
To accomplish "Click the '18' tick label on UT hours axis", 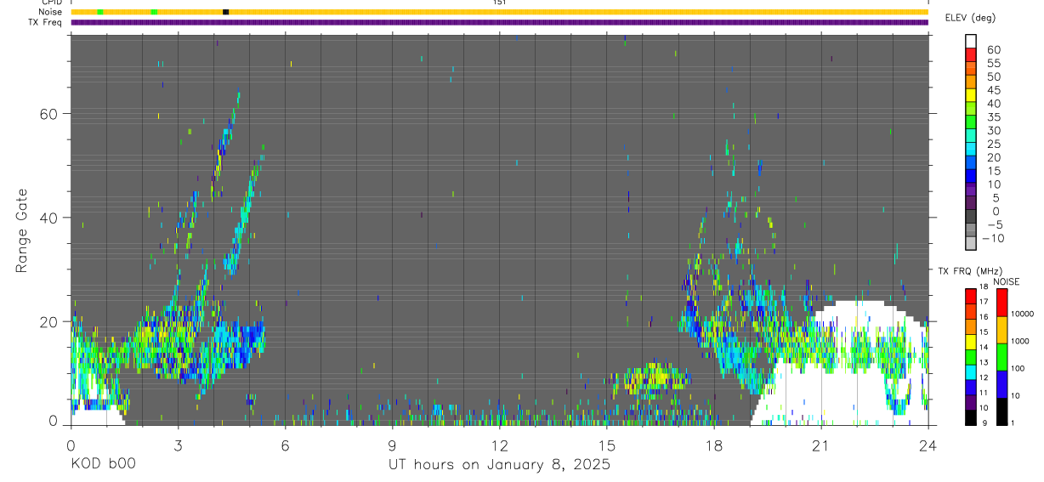I will pyautogui.click(x=714, y=445).
